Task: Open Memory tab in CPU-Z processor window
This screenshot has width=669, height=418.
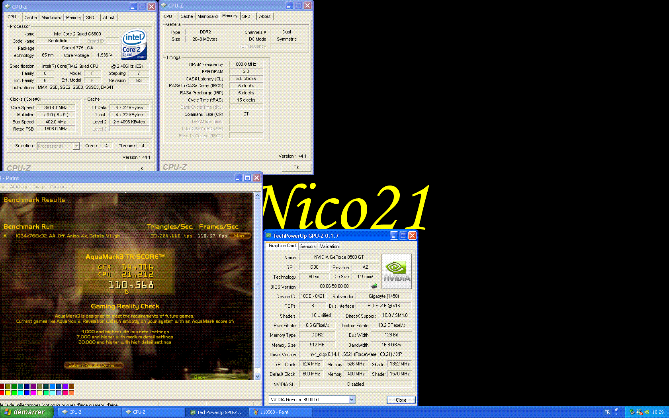Action: coord(74,18)
